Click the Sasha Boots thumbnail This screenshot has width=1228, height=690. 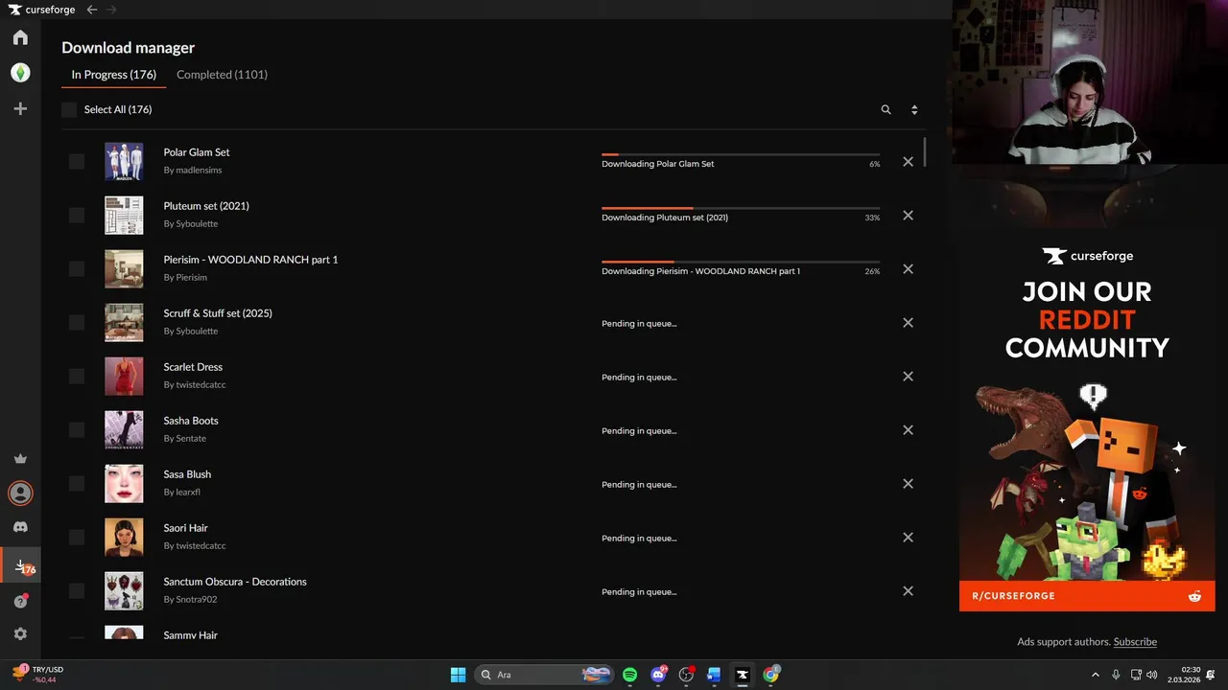click(x=124, y=430)
